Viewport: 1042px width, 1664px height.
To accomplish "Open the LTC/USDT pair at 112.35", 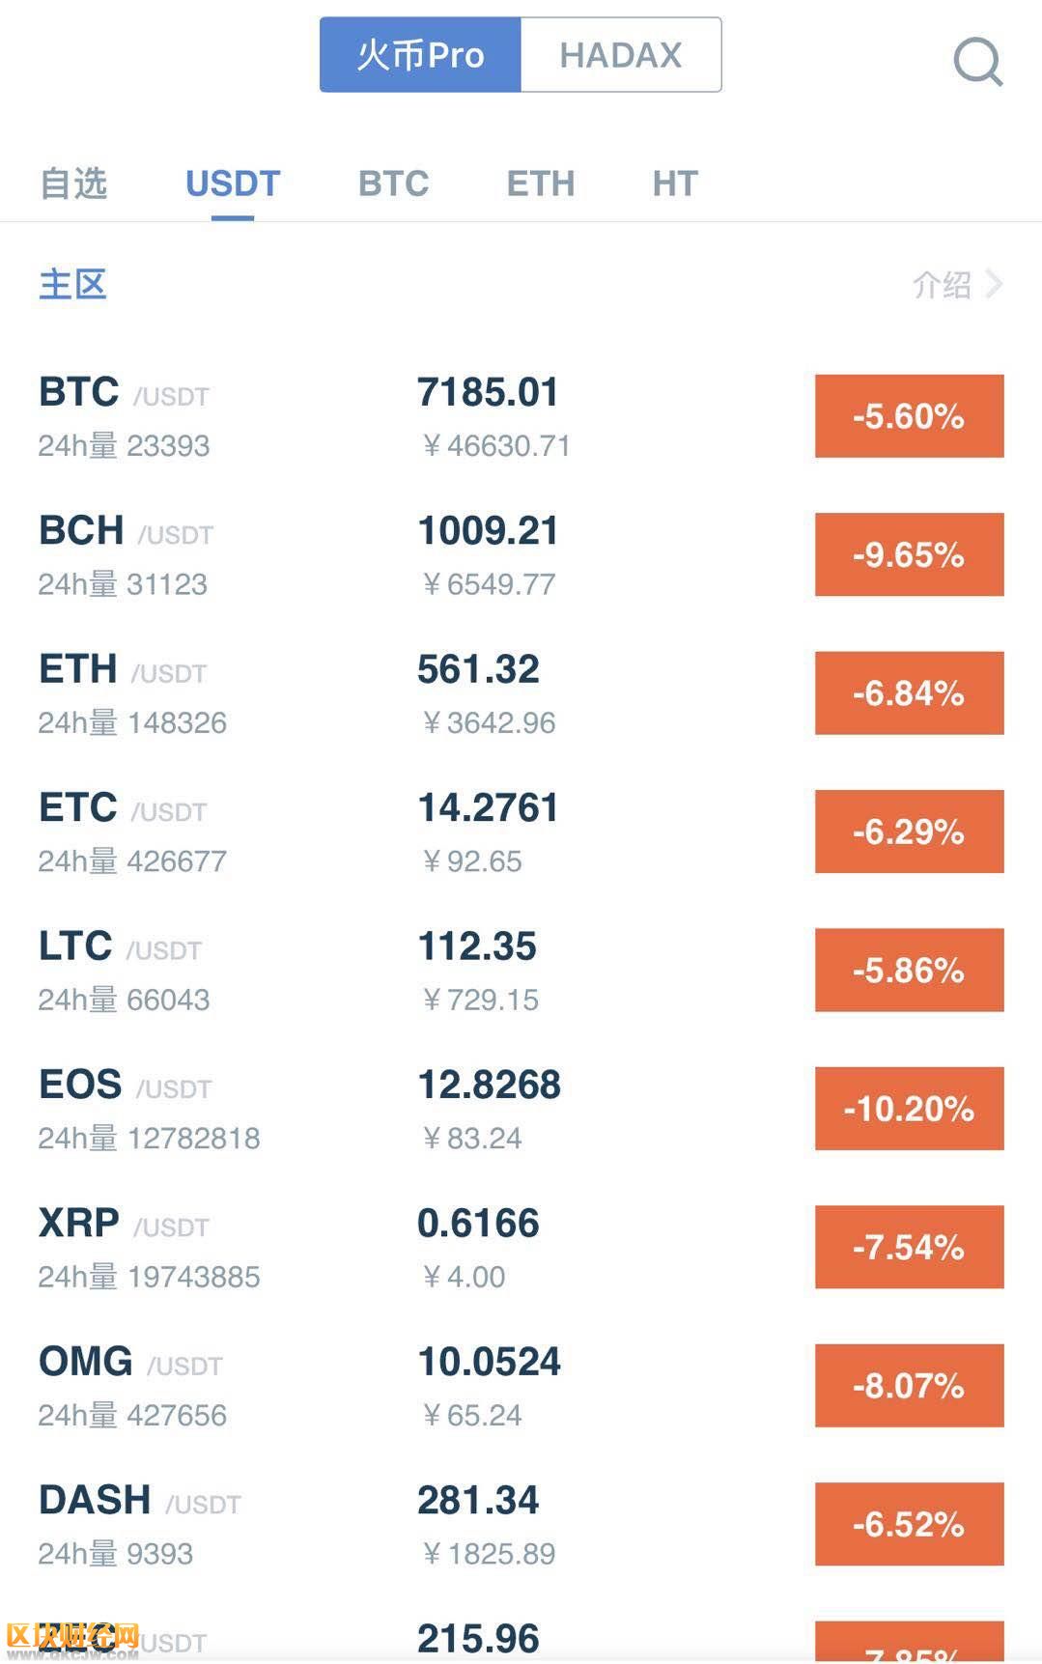I will [x=521, y=971].
